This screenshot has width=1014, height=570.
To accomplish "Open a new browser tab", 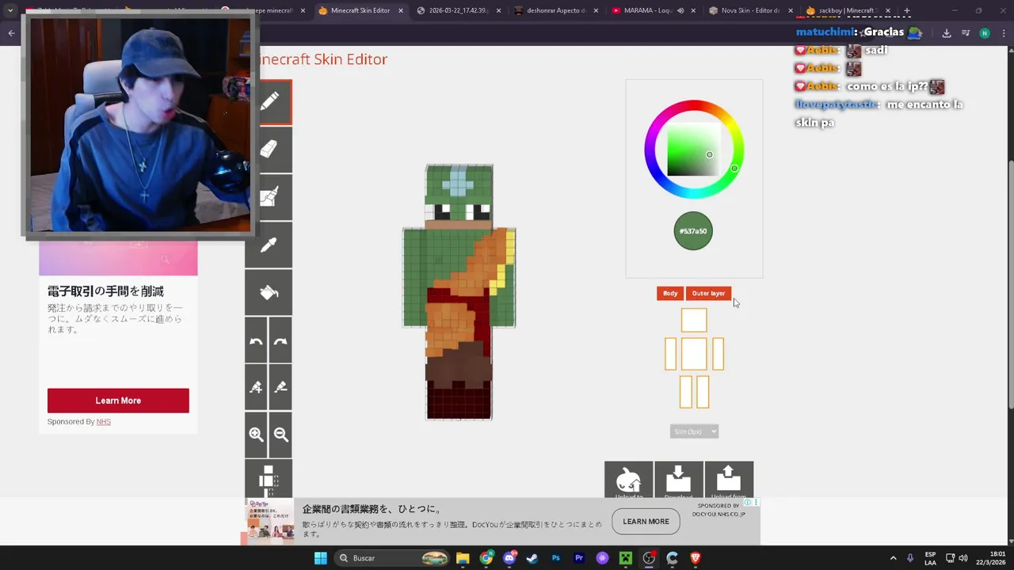I will (x=907, y=10).
